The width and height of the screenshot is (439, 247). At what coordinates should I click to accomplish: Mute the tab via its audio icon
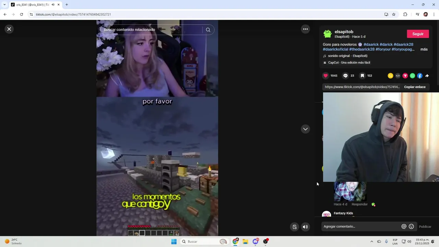point(53,5)
